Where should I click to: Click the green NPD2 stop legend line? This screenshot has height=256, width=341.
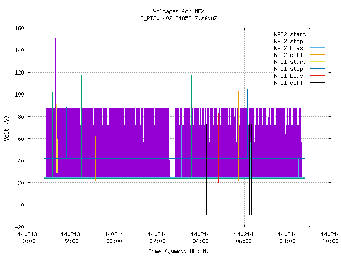click(317, 41)
